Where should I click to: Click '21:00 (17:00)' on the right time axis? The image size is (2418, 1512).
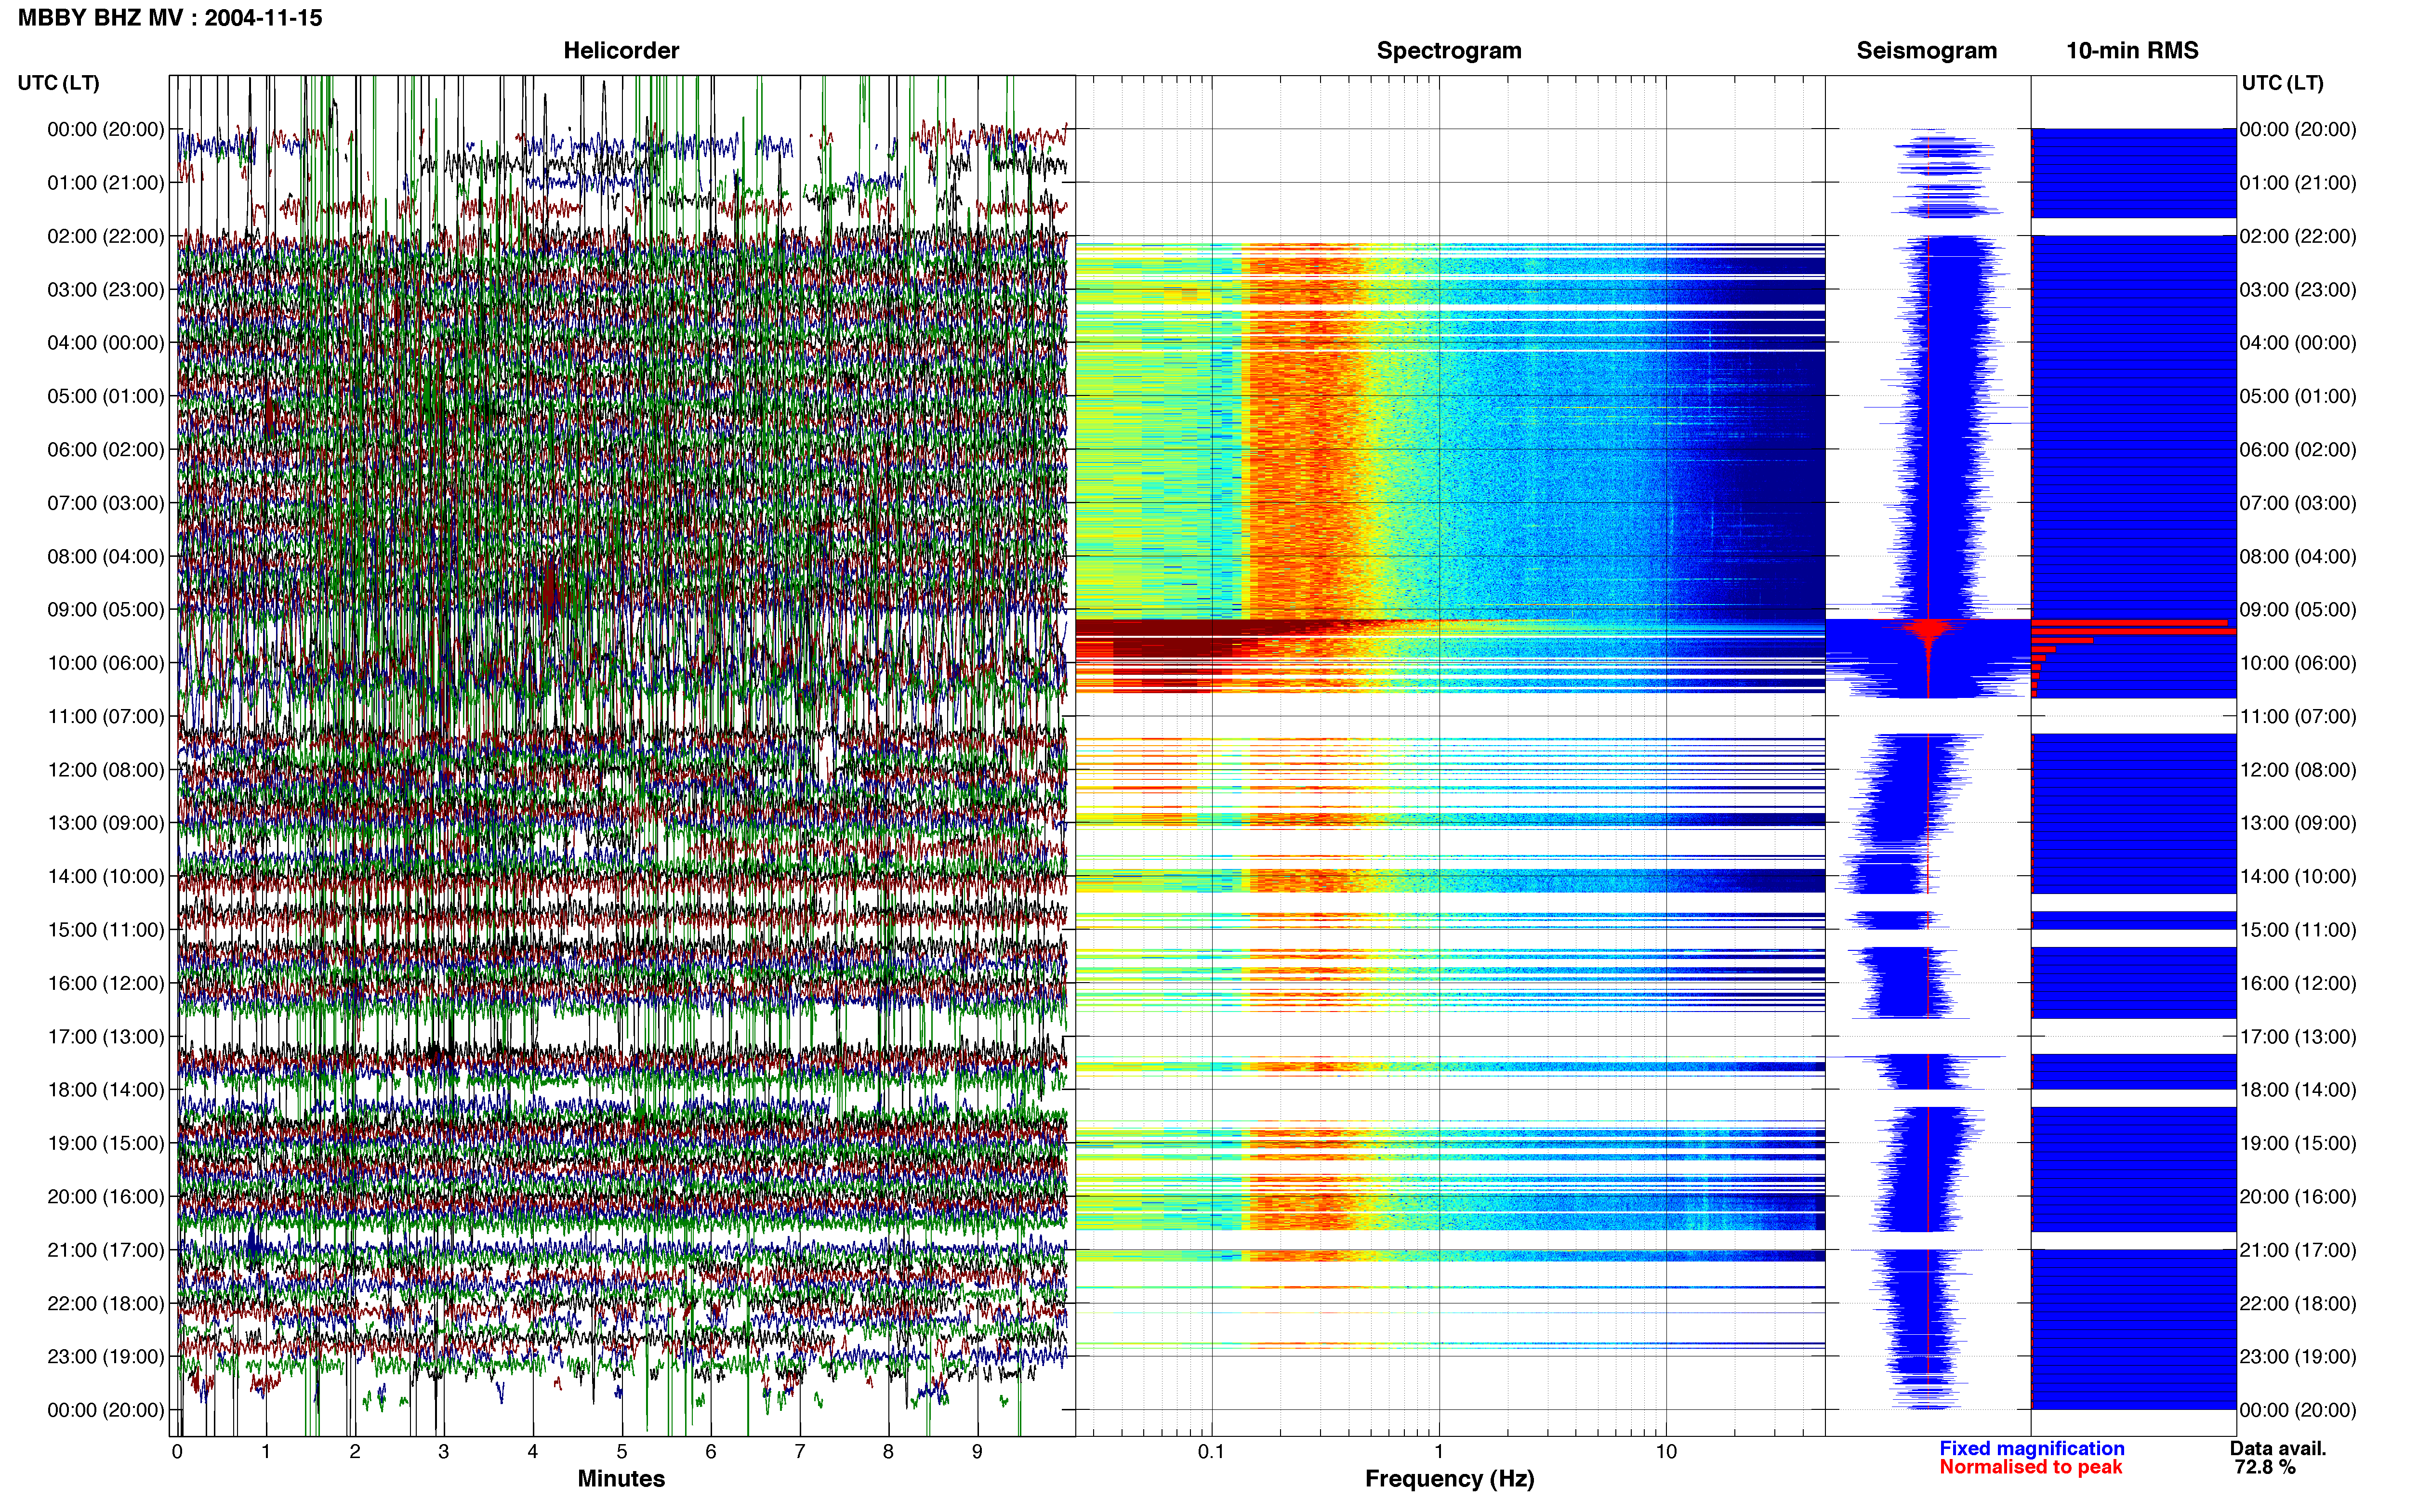(2298, 1250)
